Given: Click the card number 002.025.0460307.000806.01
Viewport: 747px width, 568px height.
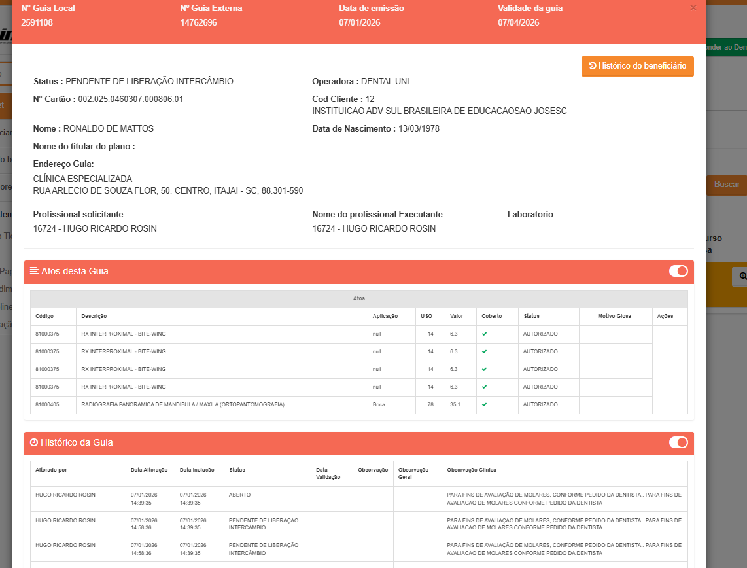Looking at the screenshot, I should click(130, 99).
